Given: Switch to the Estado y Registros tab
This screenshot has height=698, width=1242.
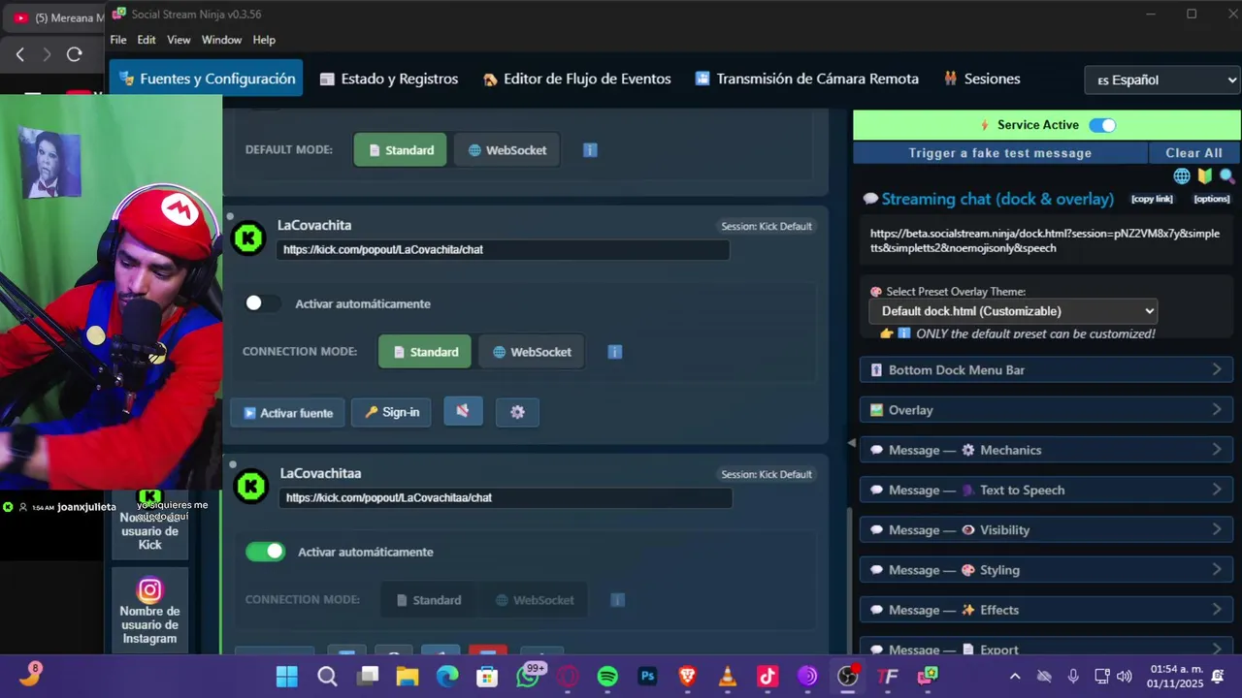Looking at the screenshot, I should 389,79.
